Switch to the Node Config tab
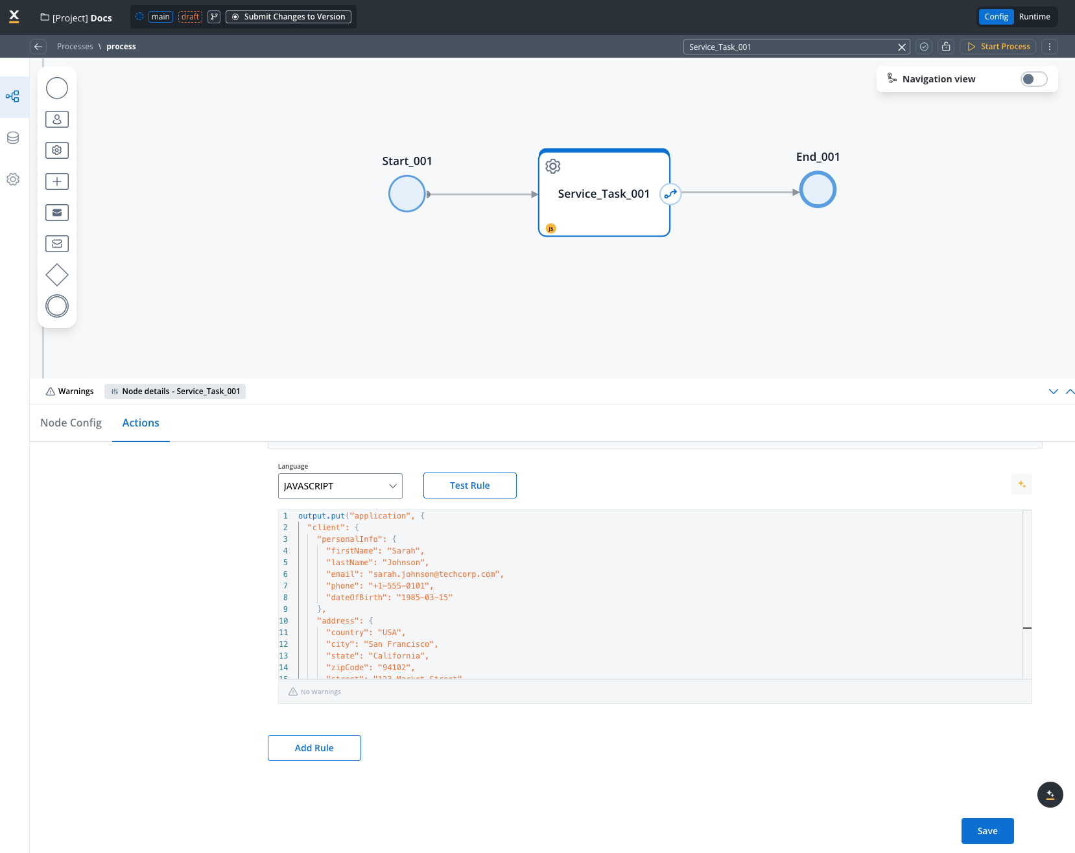This screenshot has height=853, width=1075. 71,423
